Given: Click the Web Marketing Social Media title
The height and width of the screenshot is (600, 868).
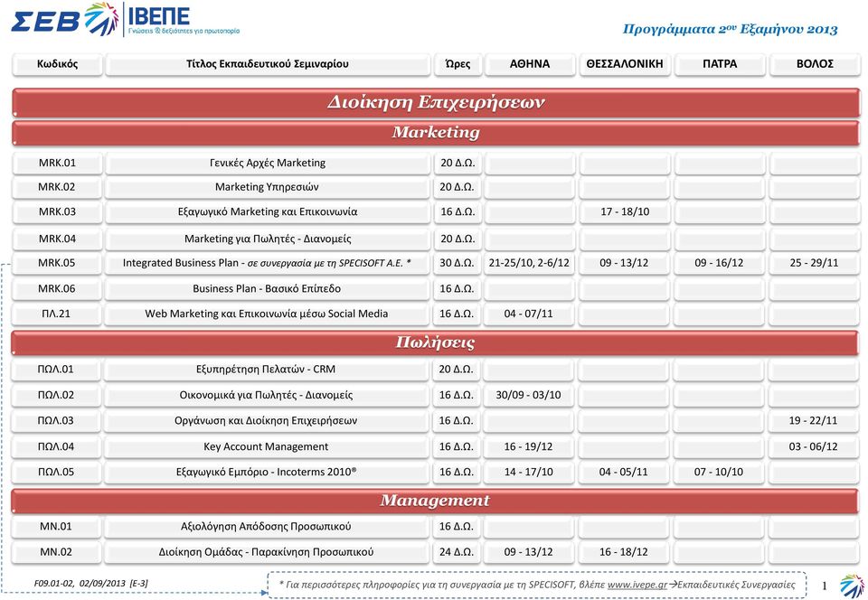Looking at the screenshot, I should [267, 314].
